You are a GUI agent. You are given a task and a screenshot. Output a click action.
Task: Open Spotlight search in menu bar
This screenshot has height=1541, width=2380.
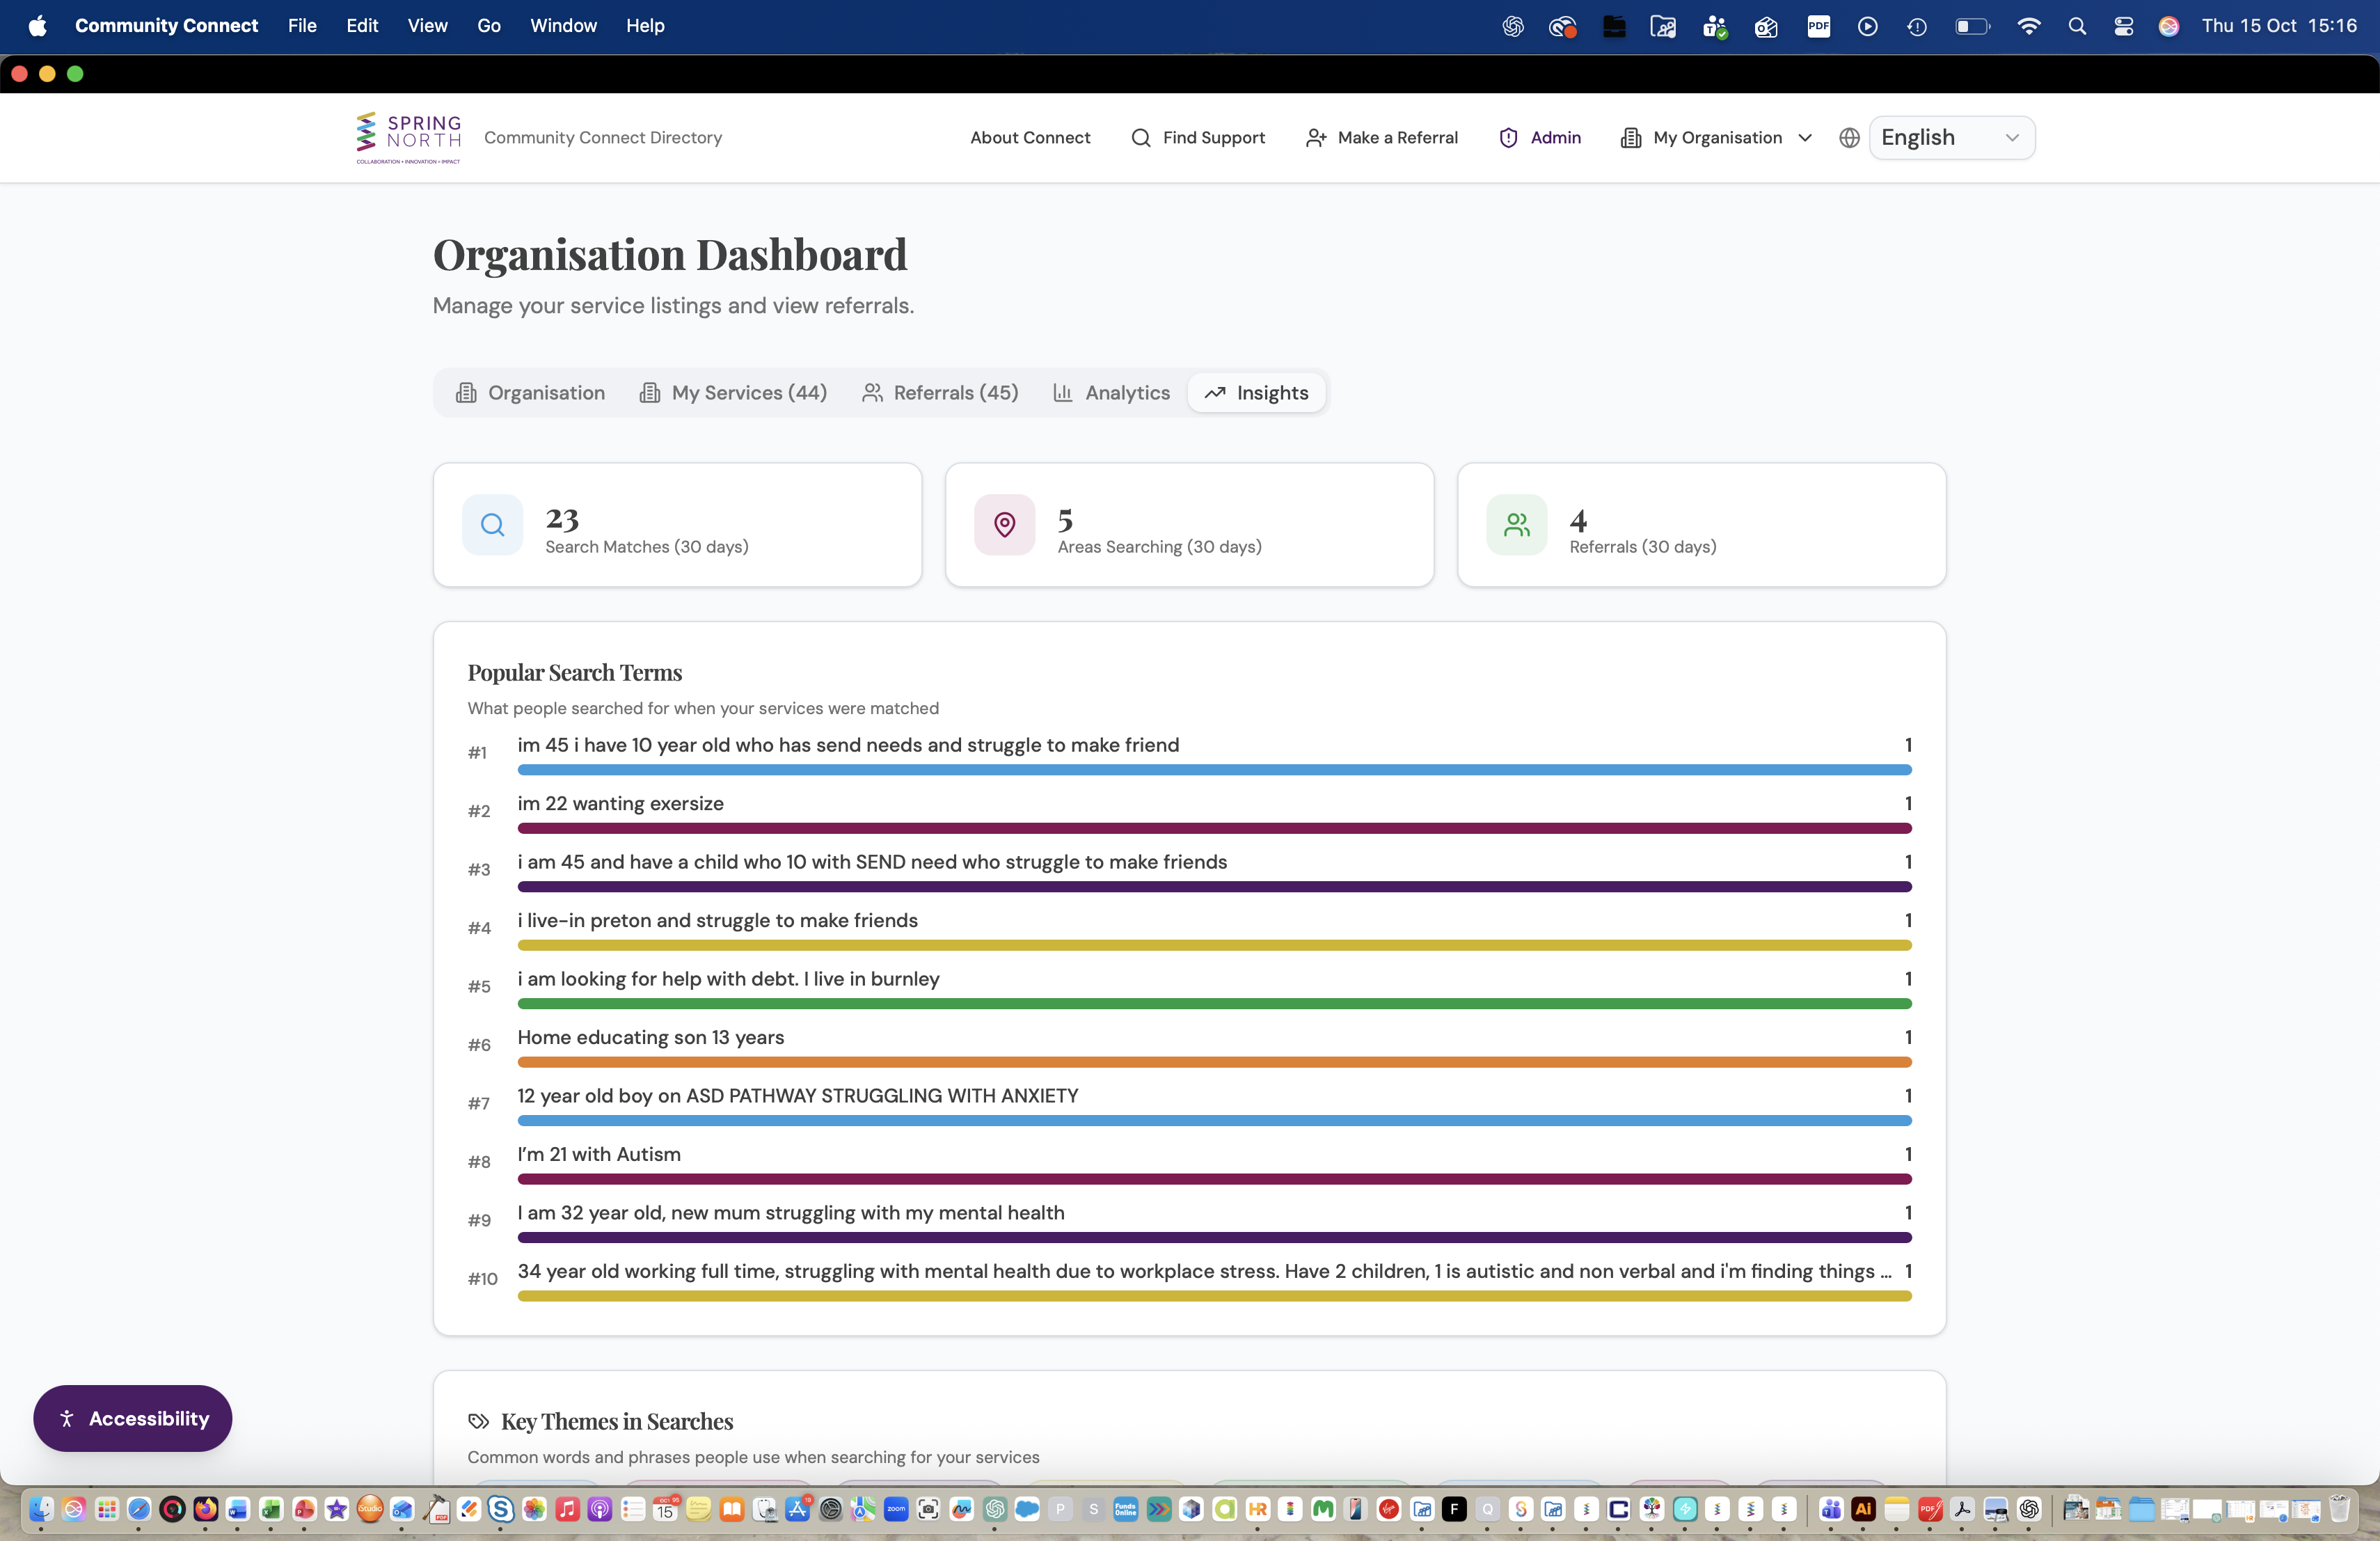point(2077,26)
